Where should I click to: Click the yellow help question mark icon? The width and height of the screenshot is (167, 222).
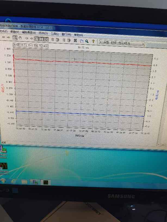tap(93, 41)
